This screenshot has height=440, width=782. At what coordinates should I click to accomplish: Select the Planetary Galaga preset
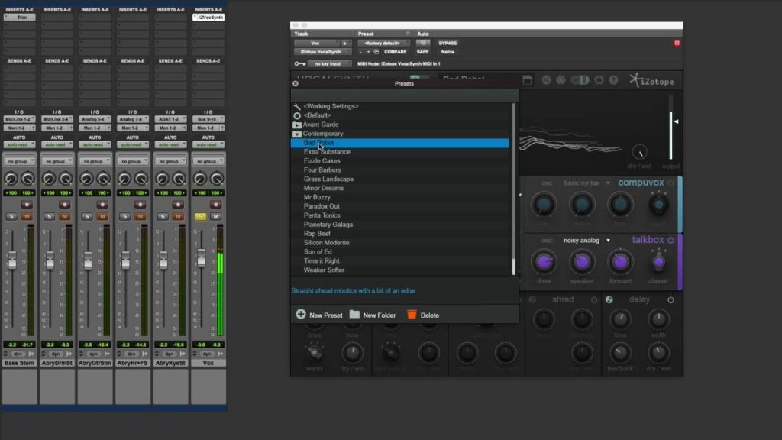[399, 225]
